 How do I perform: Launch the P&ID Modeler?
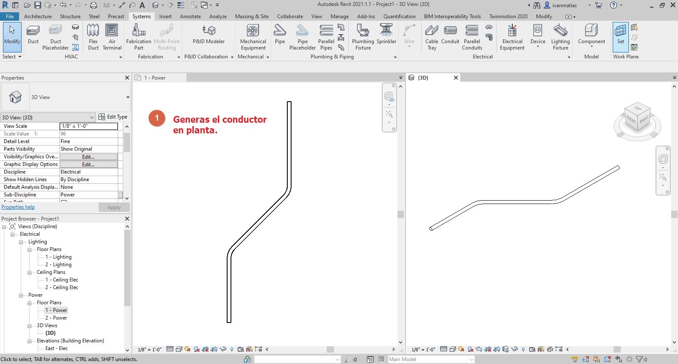click(x=208, y=35)
